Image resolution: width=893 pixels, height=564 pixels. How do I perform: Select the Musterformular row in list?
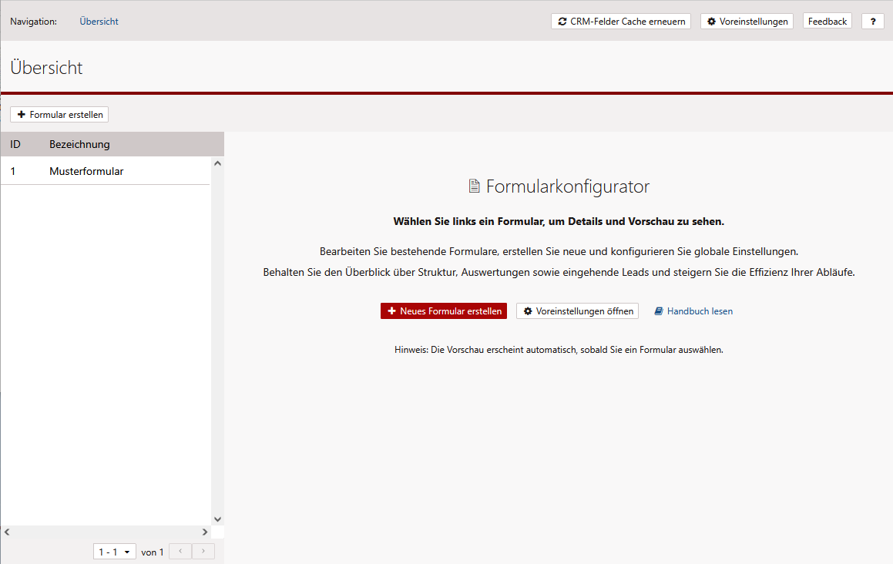[86, 171]
